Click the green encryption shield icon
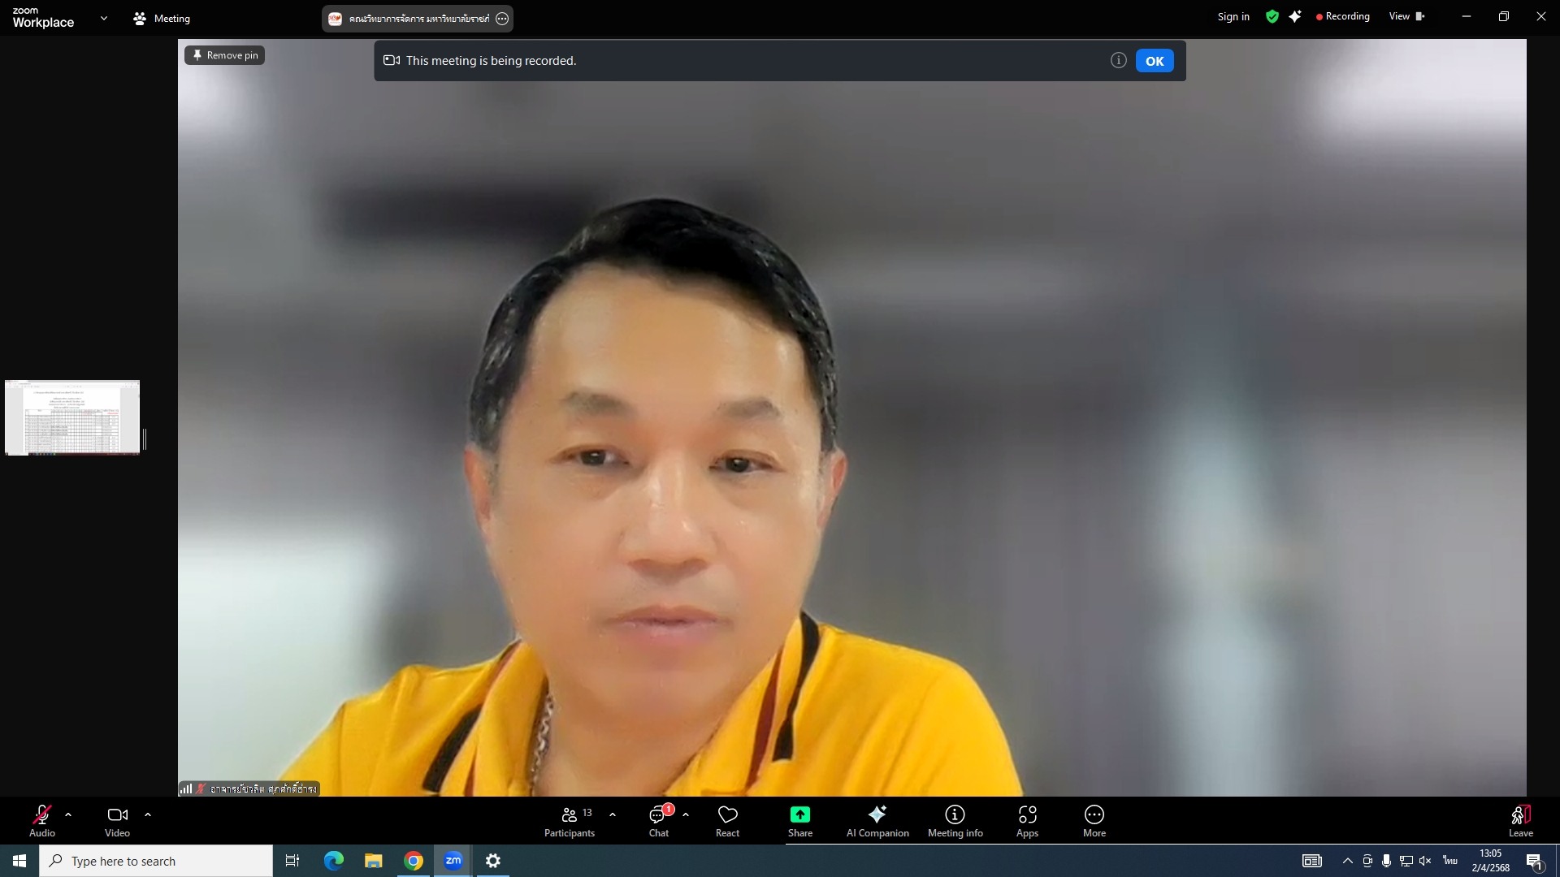 click(x=1272, y=17)
